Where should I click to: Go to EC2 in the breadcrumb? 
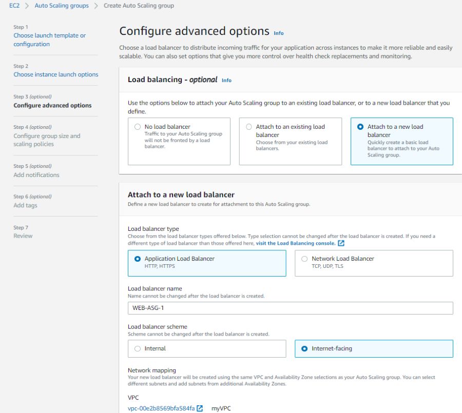(14, 6)
